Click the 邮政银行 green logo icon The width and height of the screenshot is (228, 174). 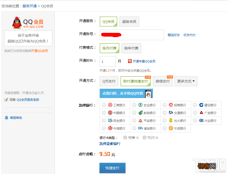tap(140, 113)
